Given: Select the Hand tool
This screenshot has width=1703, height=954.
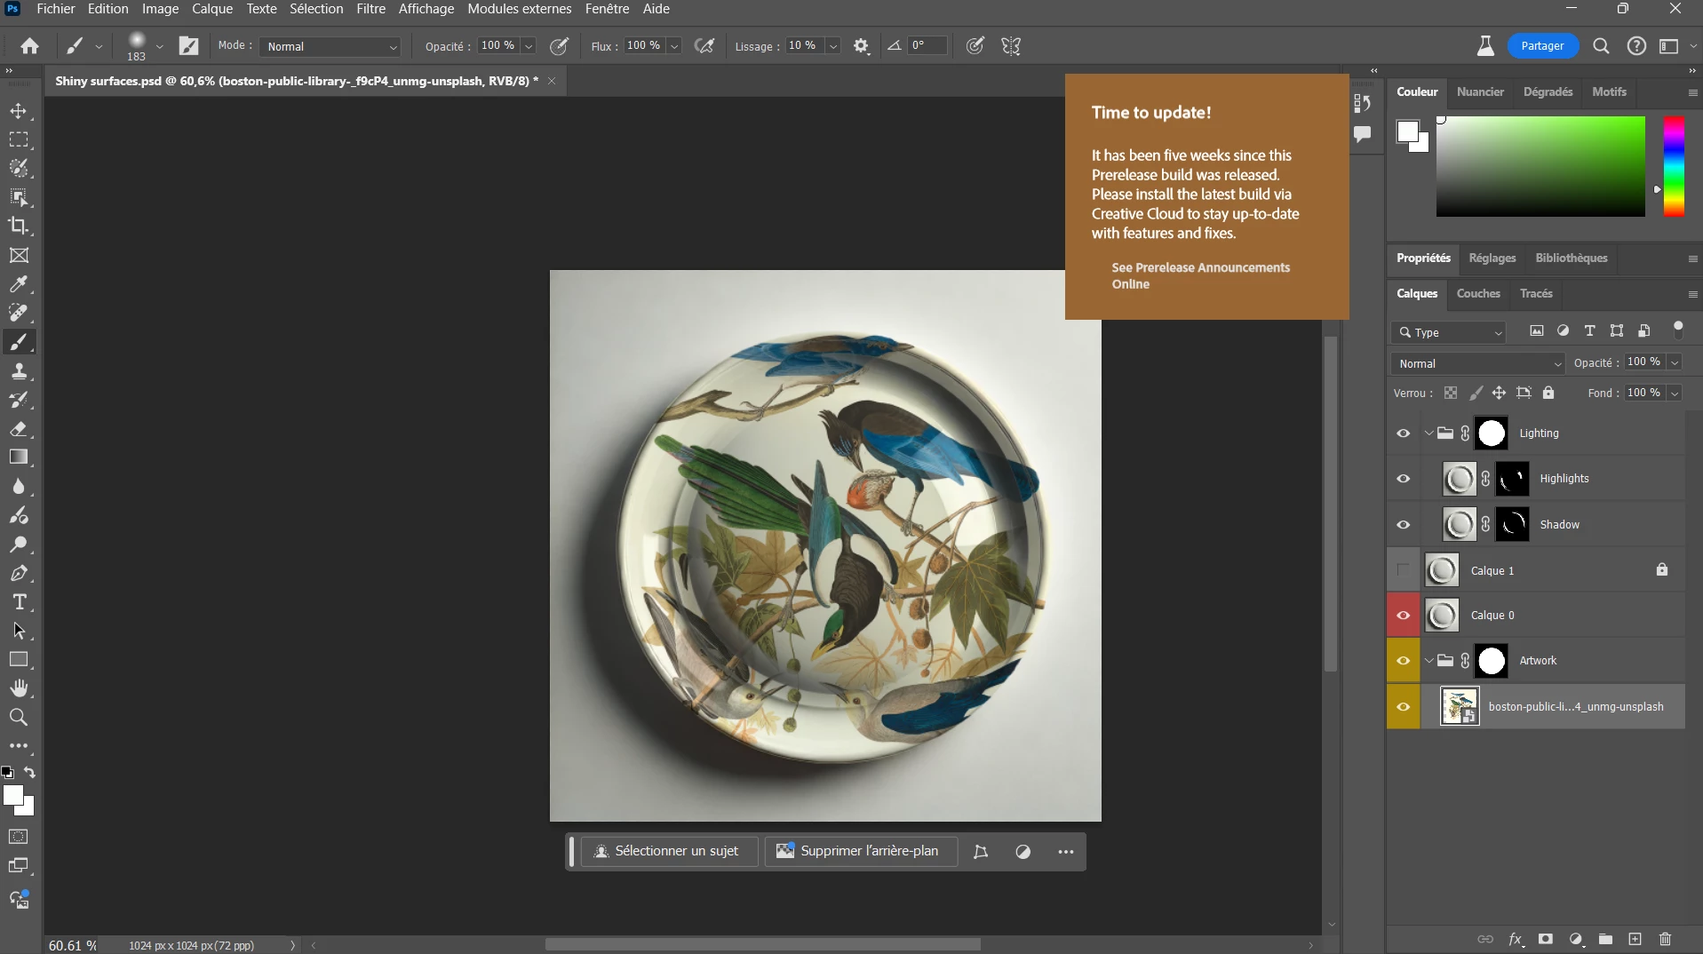Looking at the screenshot, I should click(19, 688).
